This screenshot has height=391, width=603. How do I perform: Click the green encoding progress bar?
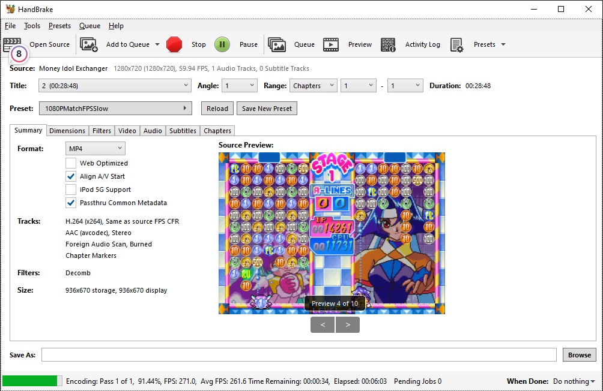pyautogui.click(x=32, y=381)
